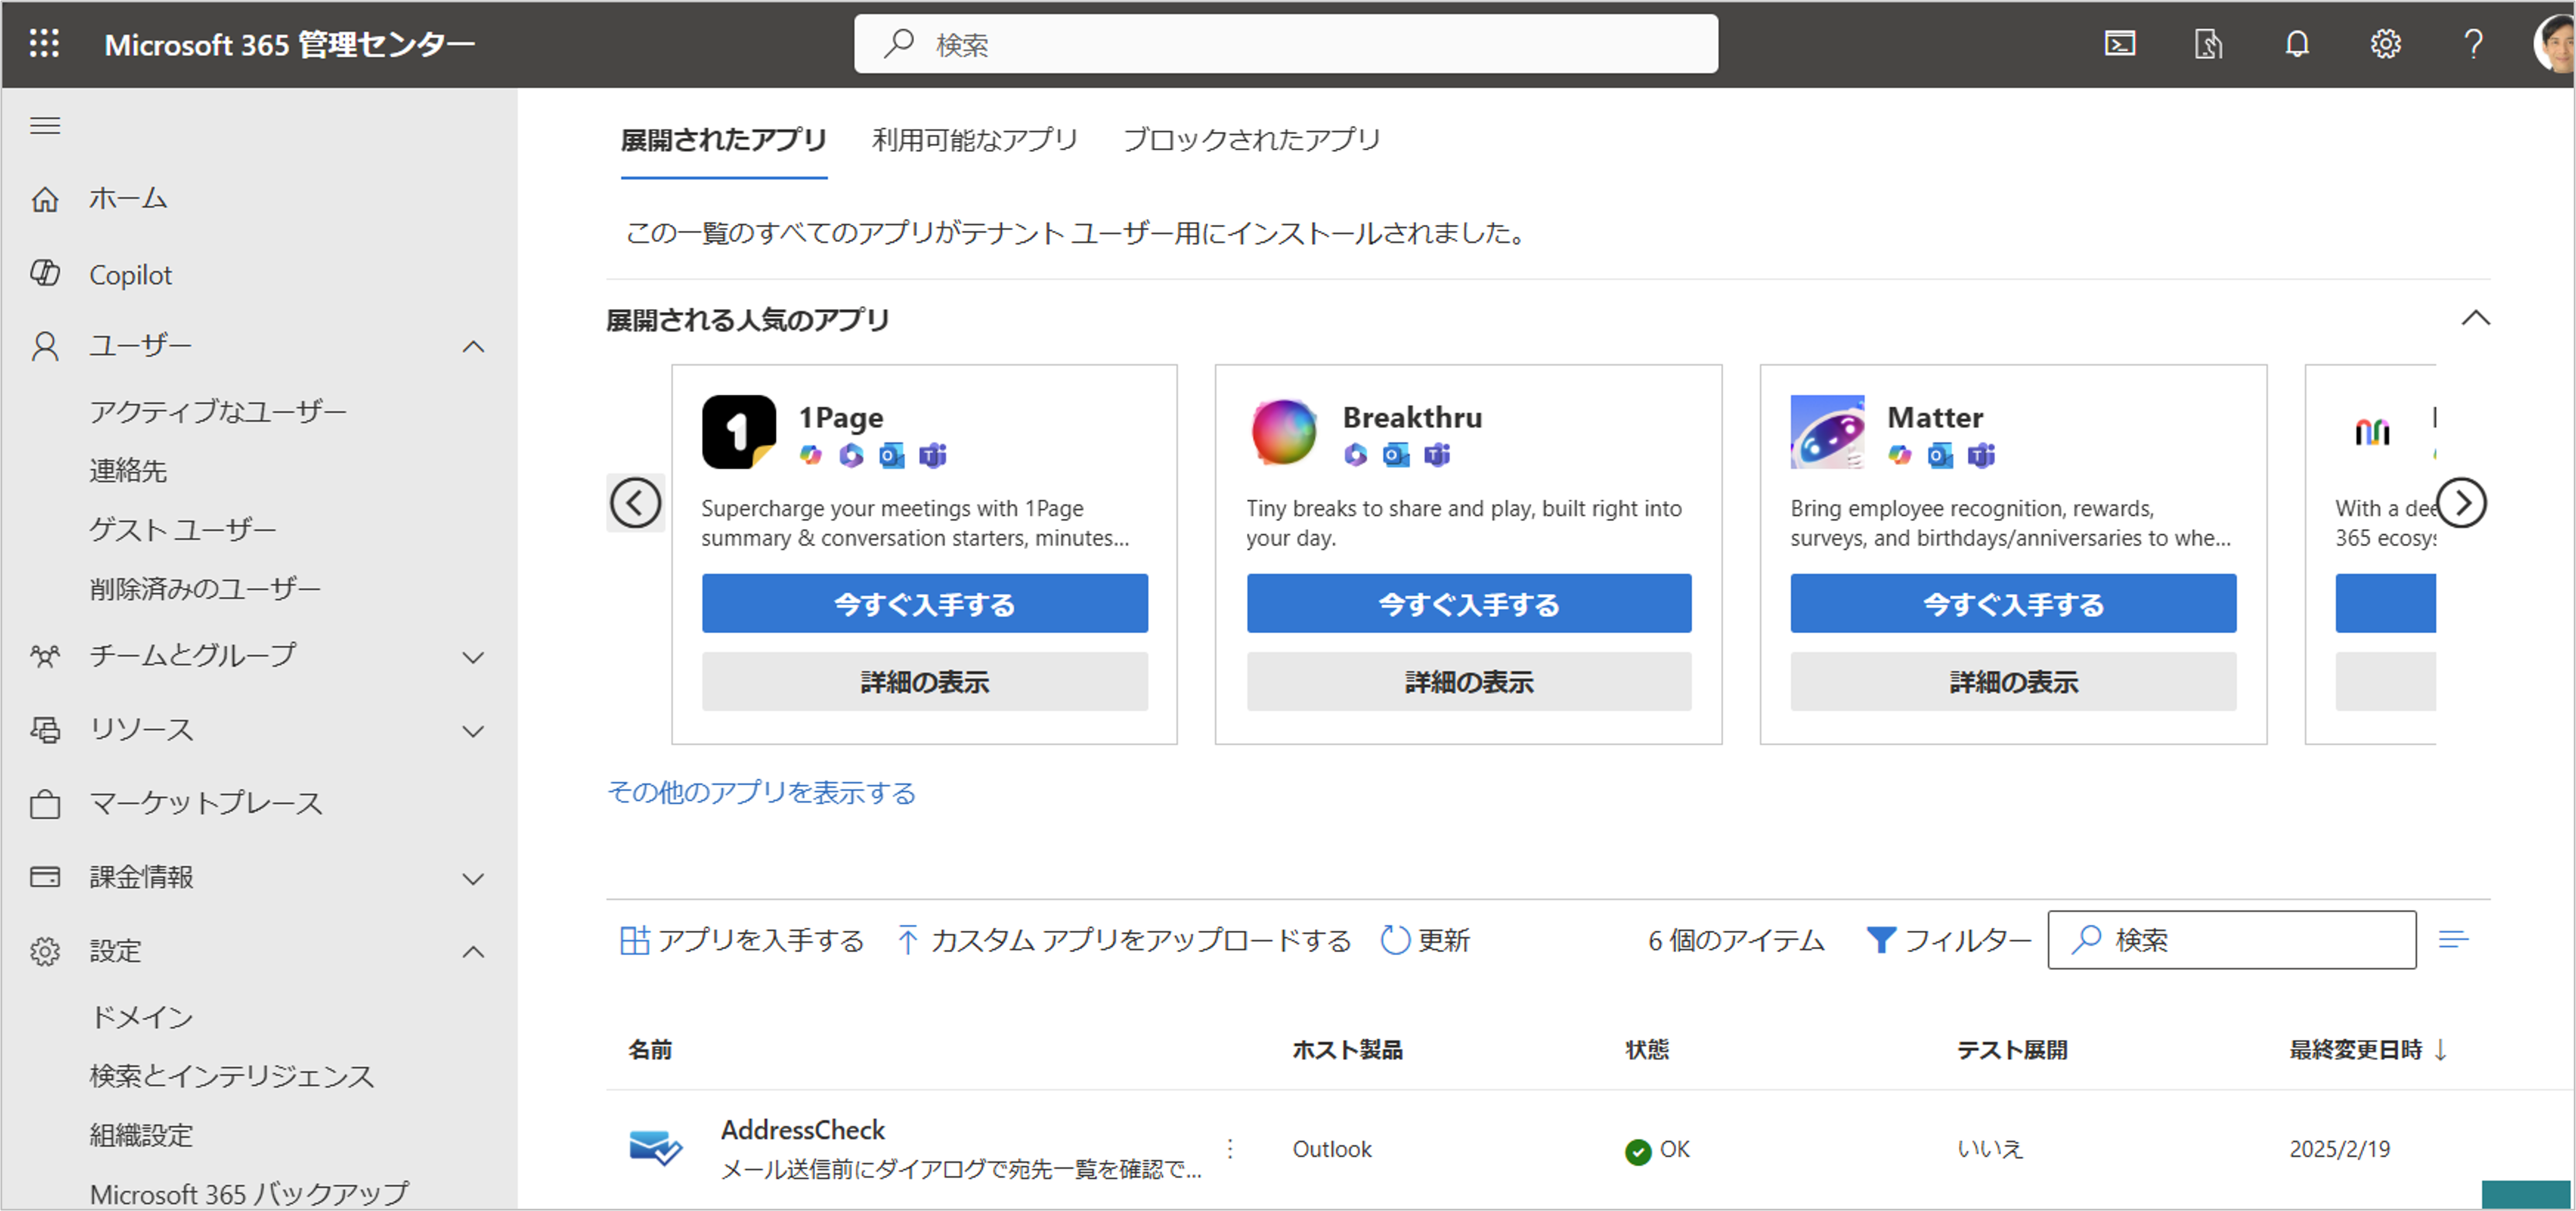Viewport: 2576px width, 1211px height.
Task: Focus the top header 検索 box
Action: click(1286, 44)
